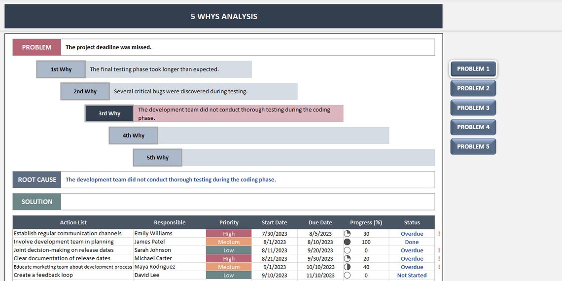Click the Action List column header

(x=73, y=222)
